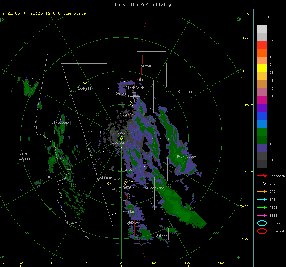
Task: Click the Banff label
Action: pos(52,177)
